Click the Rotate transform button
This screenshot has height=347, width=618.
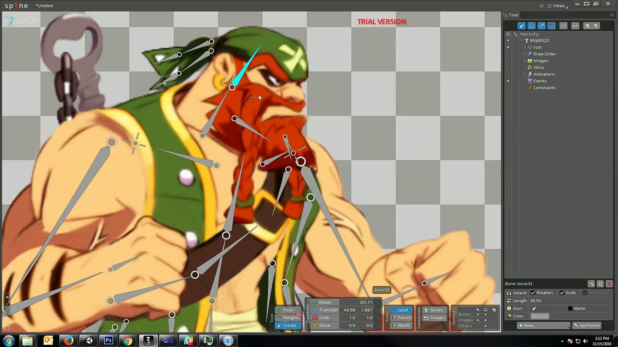coord(325,302)
